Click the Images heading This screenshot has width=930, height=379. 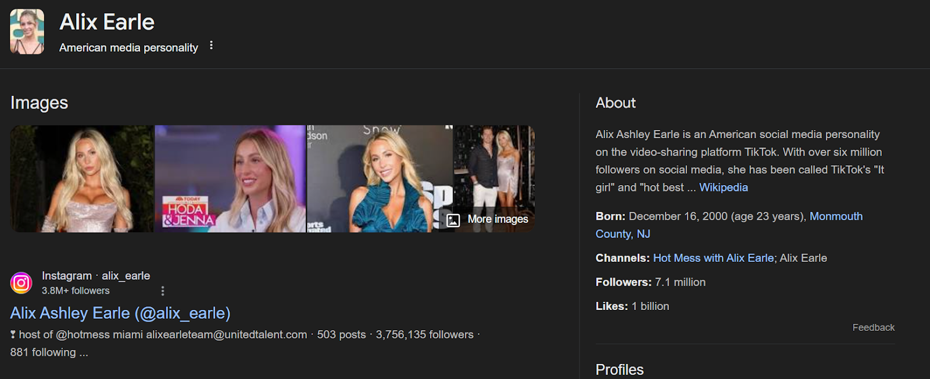point(39,103)
